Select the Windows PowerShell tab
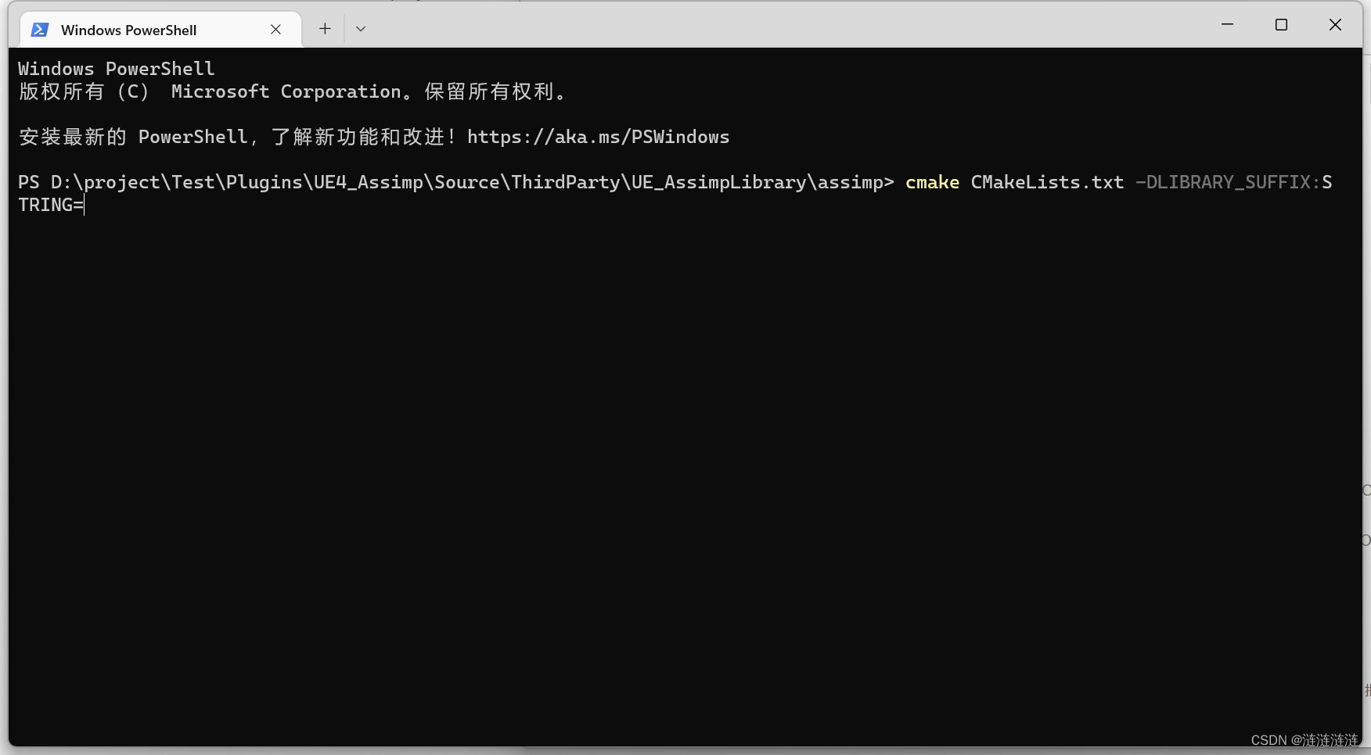The image size is (1371, 755). tap(160, 30)
